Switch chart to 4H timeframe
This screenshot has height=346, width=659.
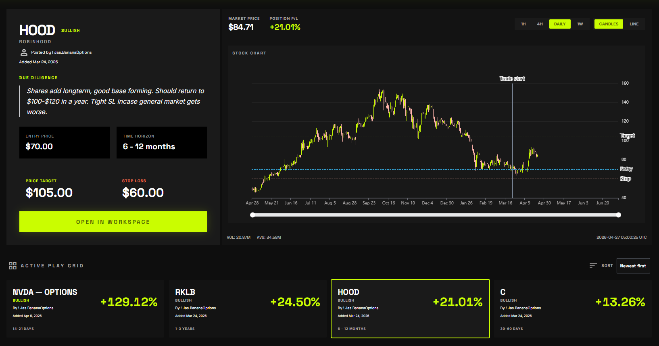pos(540,24)
